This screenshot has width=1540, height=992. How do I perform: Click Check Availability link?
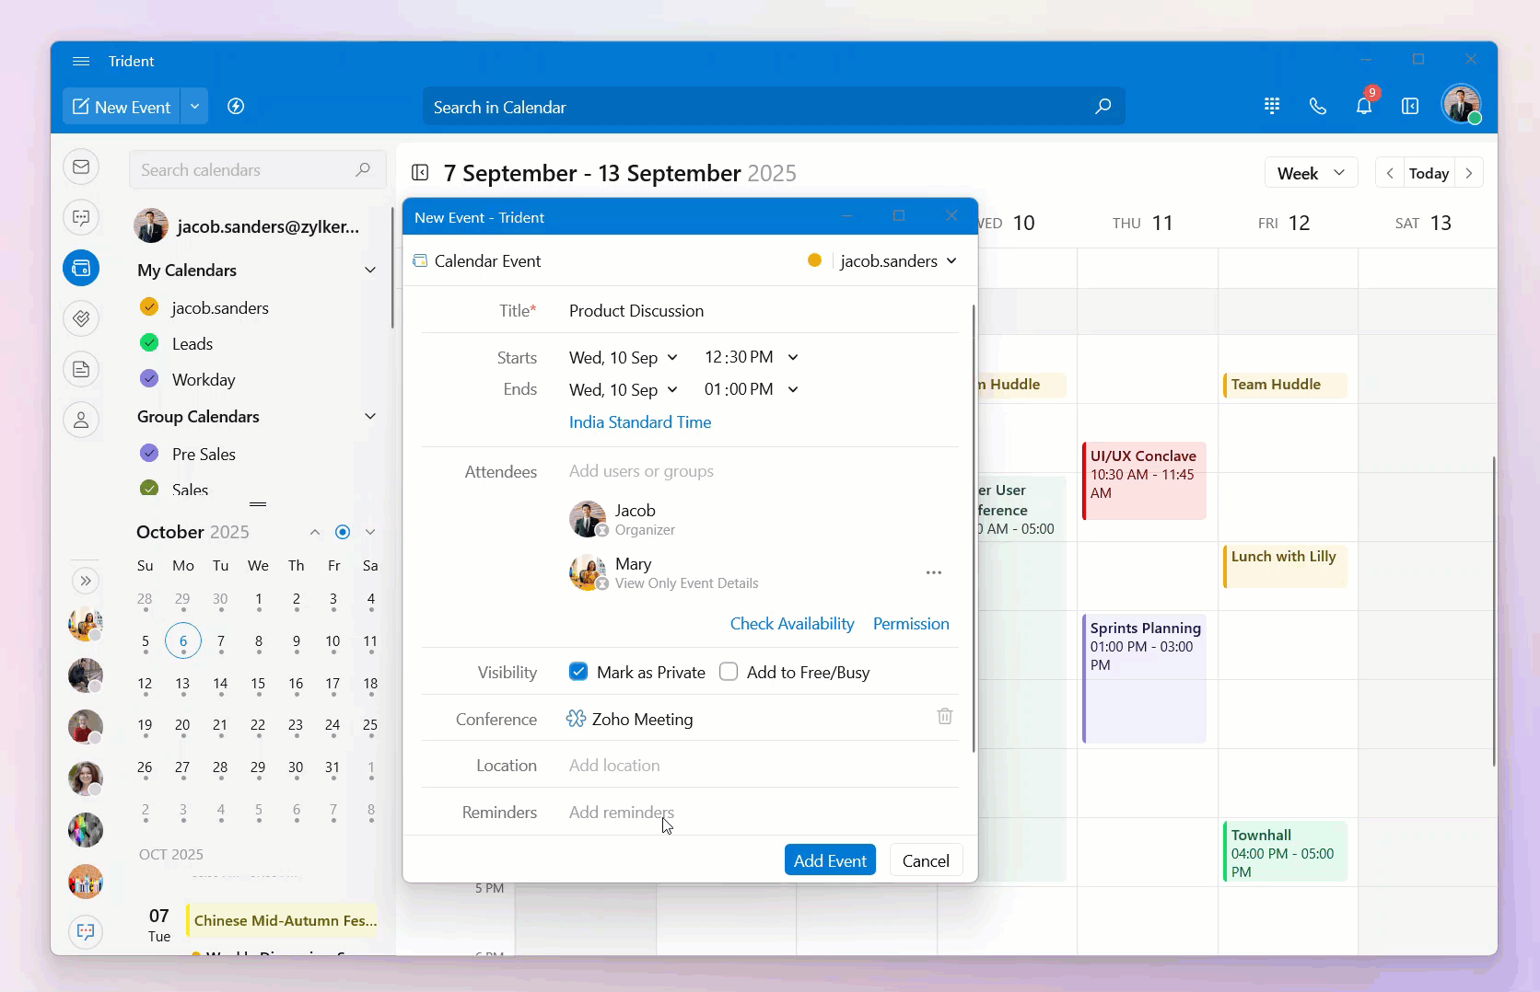coord(792,624)
